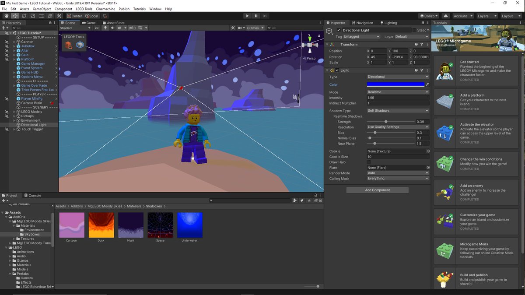525x295 pixels.
Task: Toggle pivot Center/Pivot button
Action: (74, 16)
